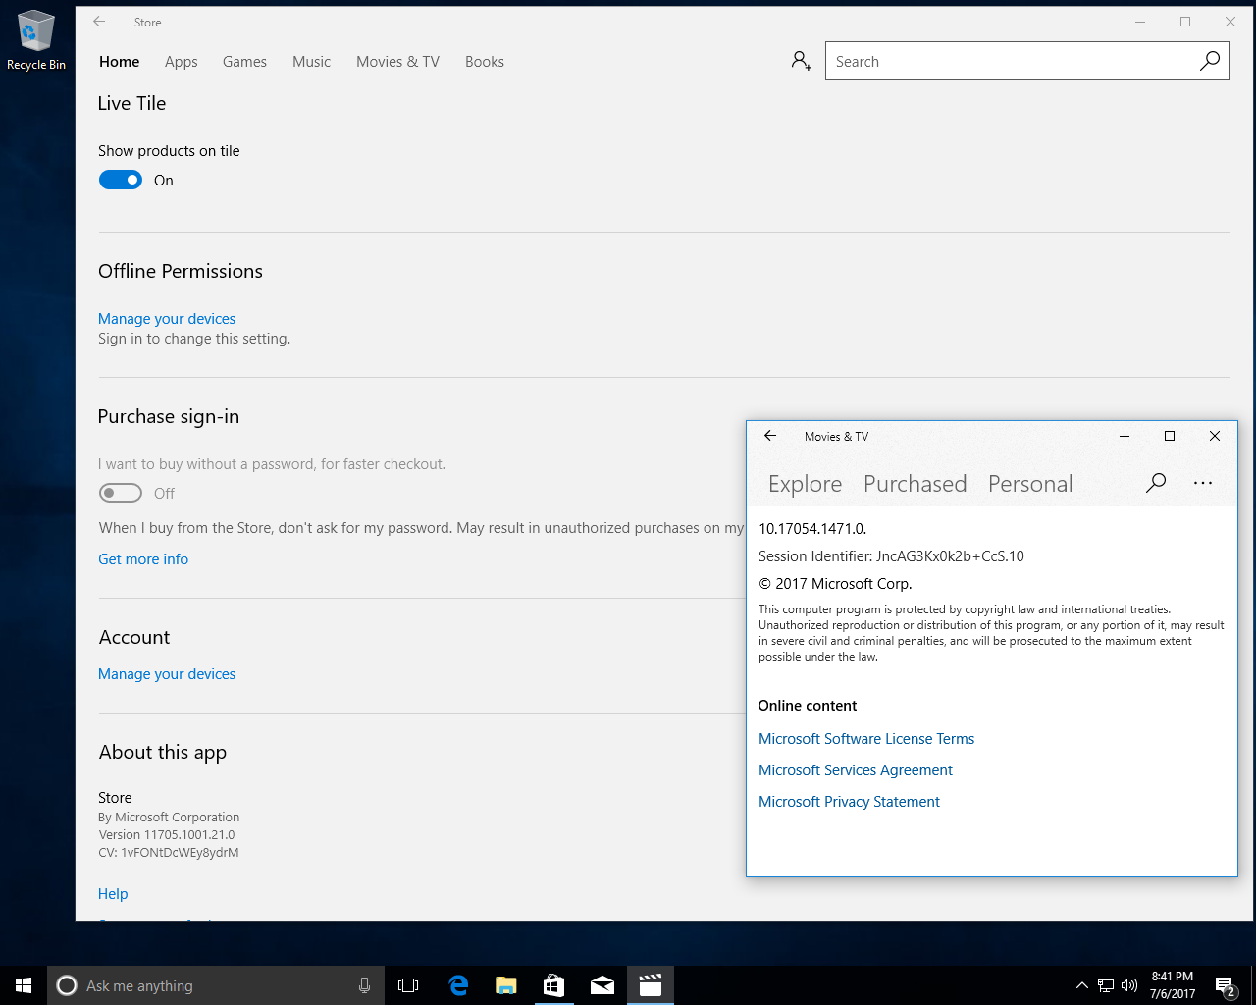Image resolution: width=1256 pixels, height=1005 pixels.
Task: Toggle the Purchase sign-in password switch
Action: 120,493
